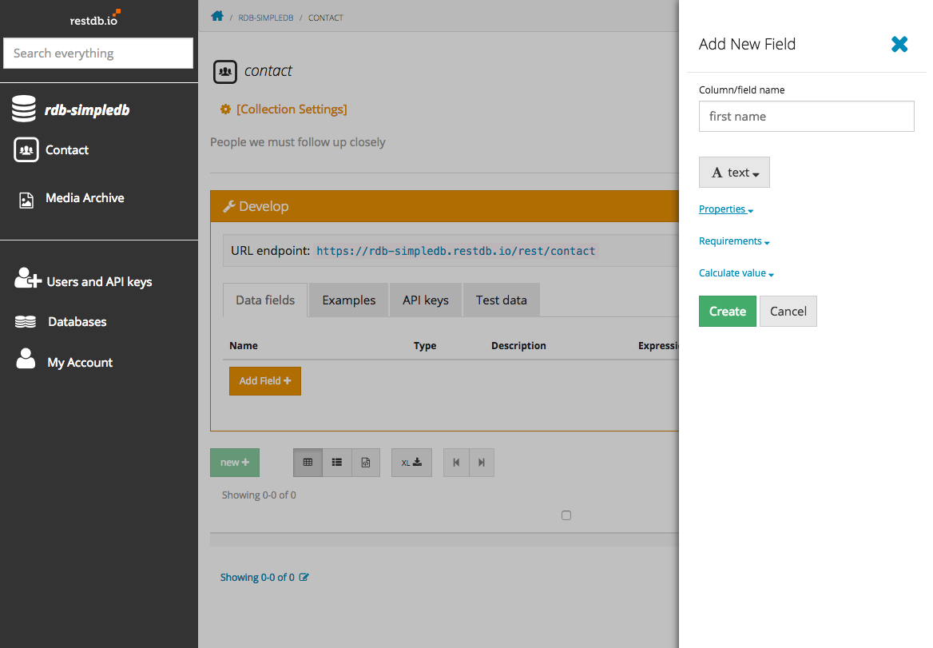
Task: Go to last page of records
Action: pos(482,463)
